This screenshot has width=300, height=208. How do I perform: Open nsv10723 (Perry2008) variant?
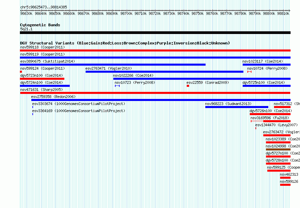click(x=135, y=82)
